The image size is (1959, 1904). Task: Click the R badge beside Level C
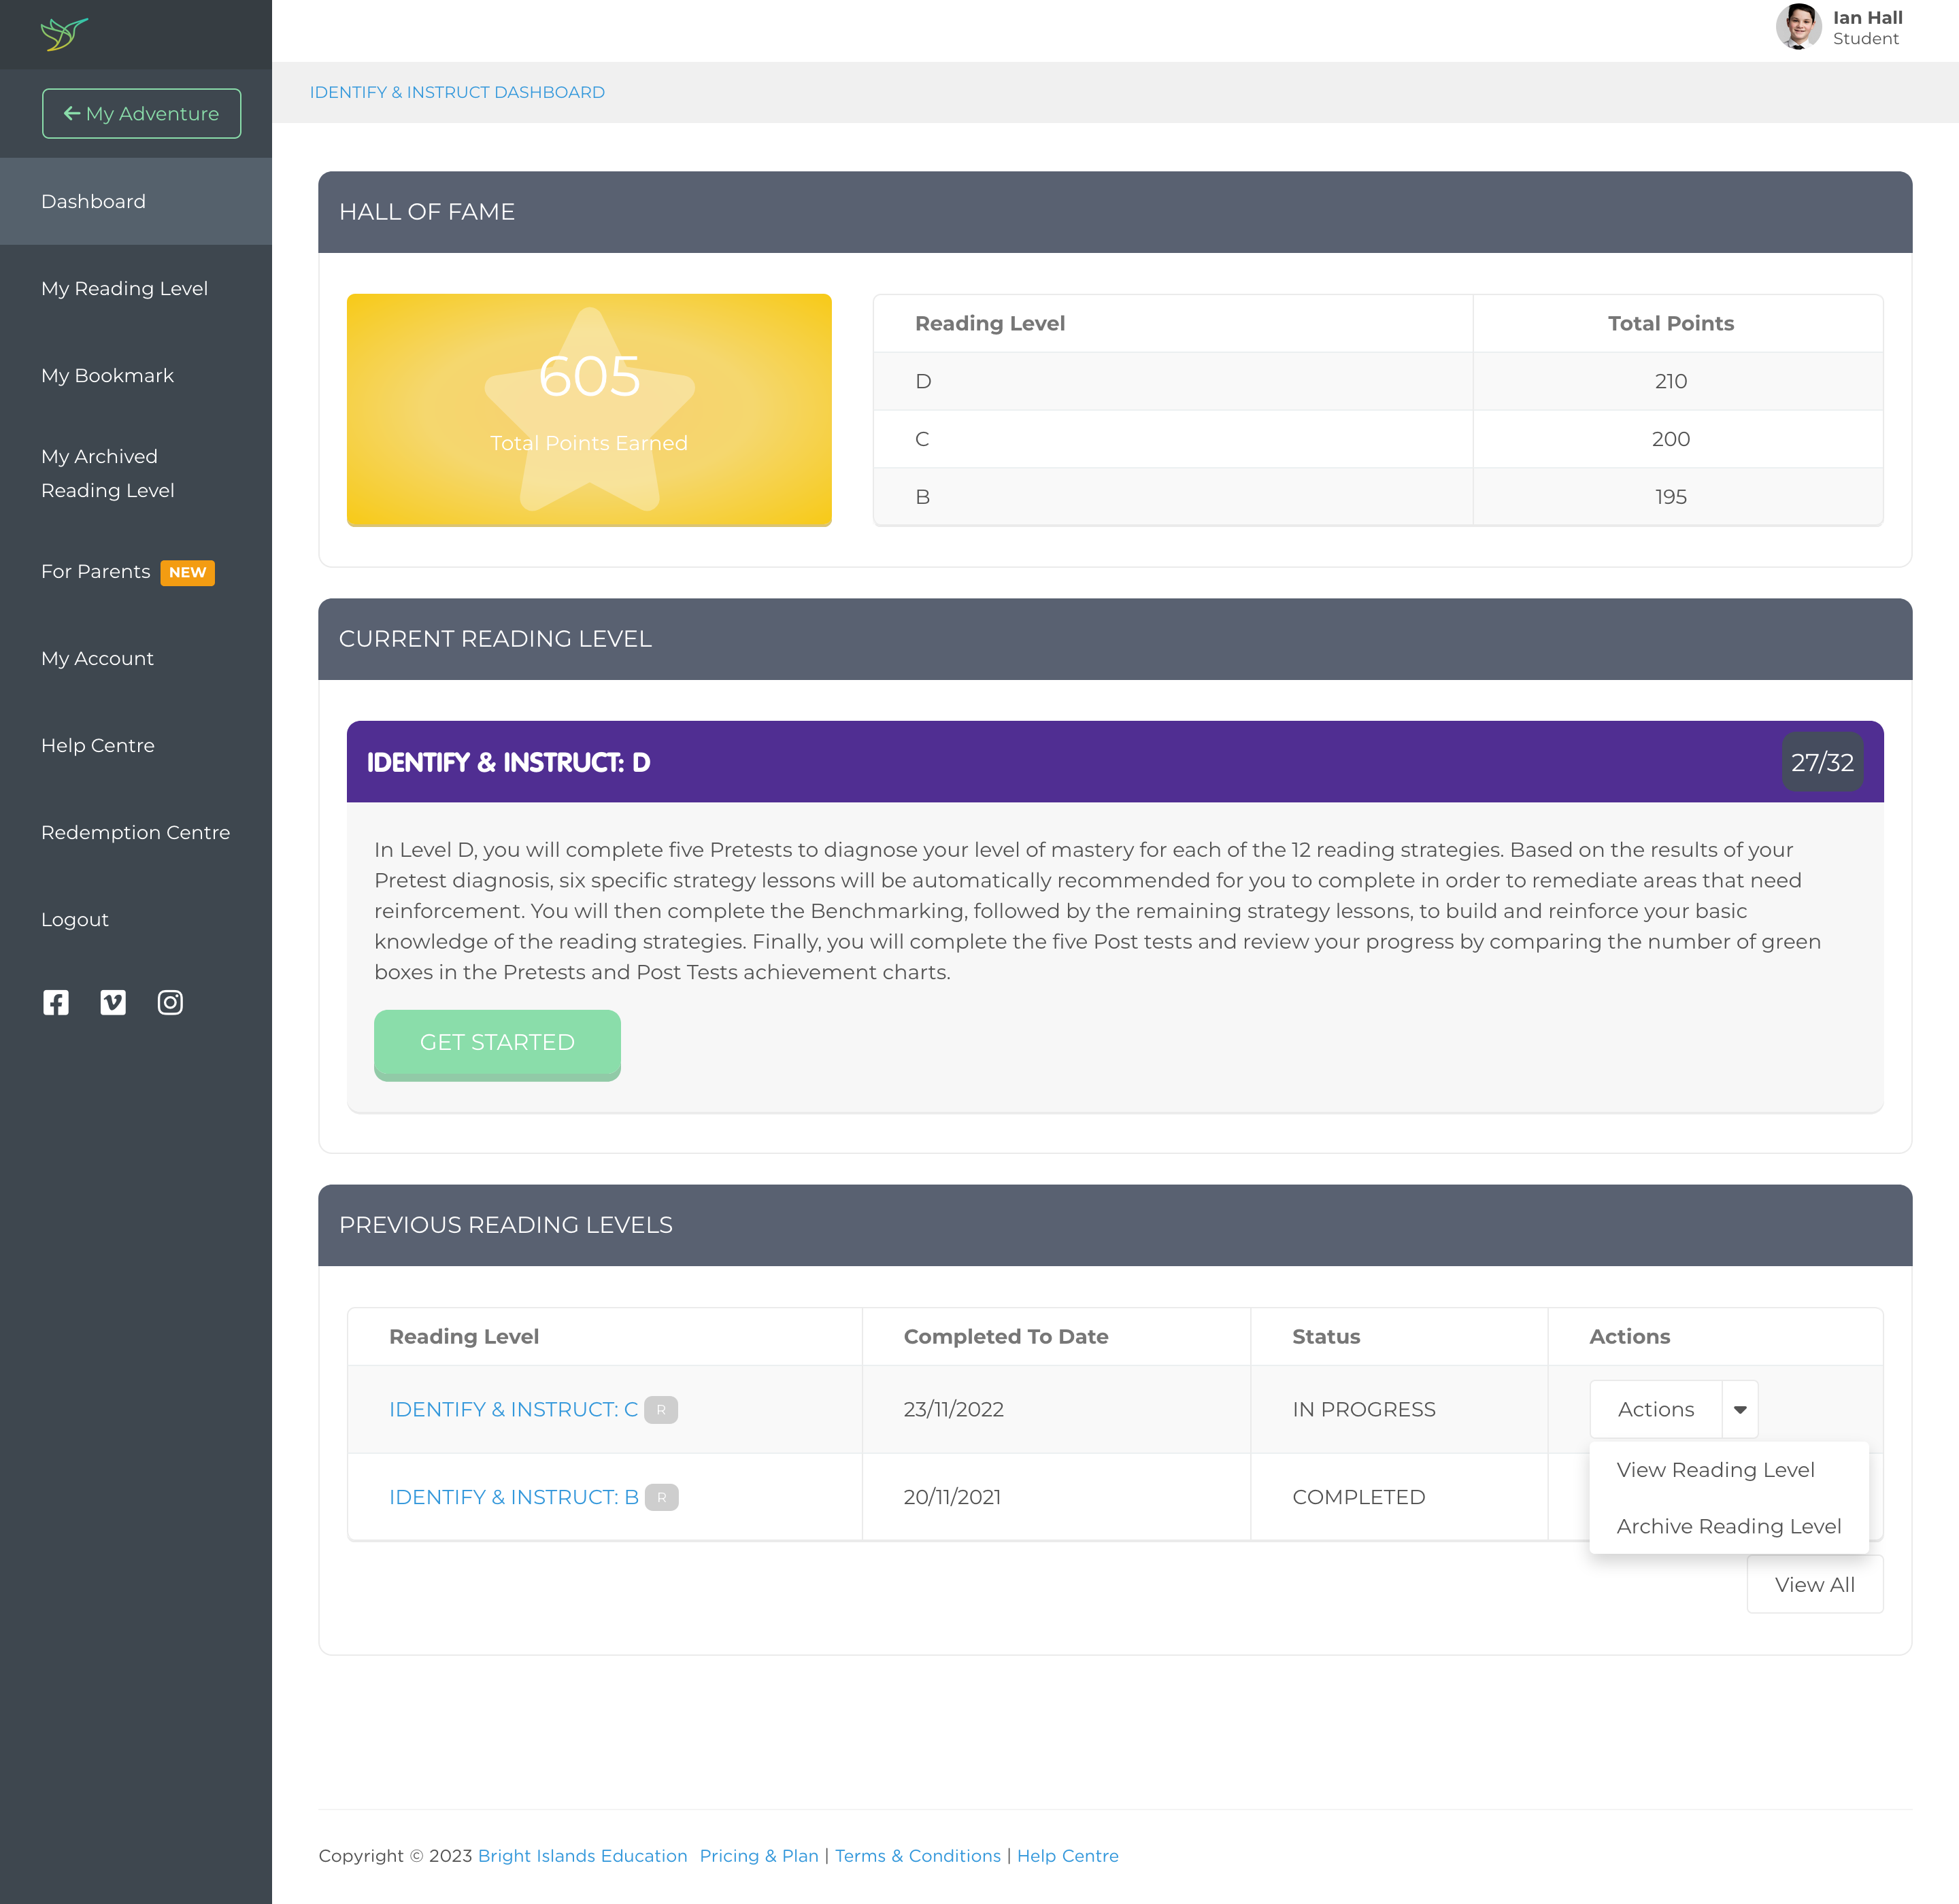tap(660, 1409)
